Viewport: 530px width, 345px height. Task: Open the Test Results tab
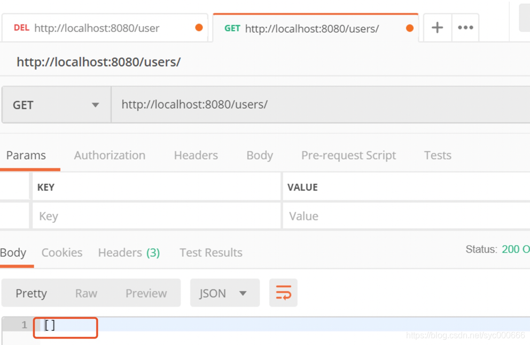211,252
